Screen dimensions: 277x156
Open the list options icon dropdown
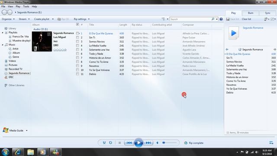(x=267, y=19)
